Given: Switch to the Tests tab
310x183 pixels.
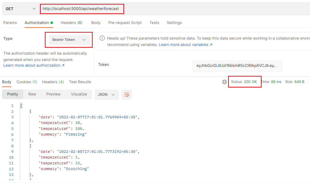Looking at the screenshot, I should coord(154,22).
